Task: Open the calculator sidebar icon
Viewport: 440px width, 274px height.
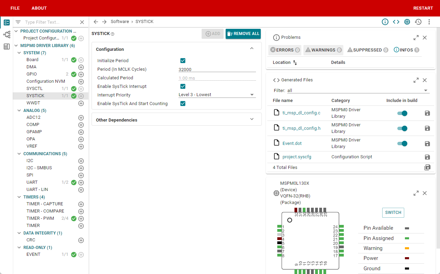Action: pyautogui.click(x=7, y=47)
